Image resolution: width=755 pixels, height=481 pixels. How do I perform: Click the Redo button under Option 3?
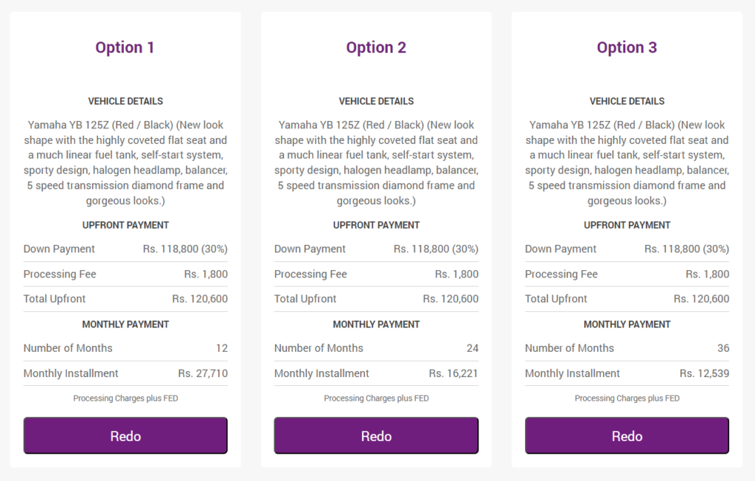[627, 436]
